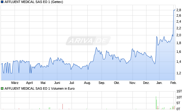Click the 15T volume axis label
Viewport: 188px width, 112px height.
[179, 91]
